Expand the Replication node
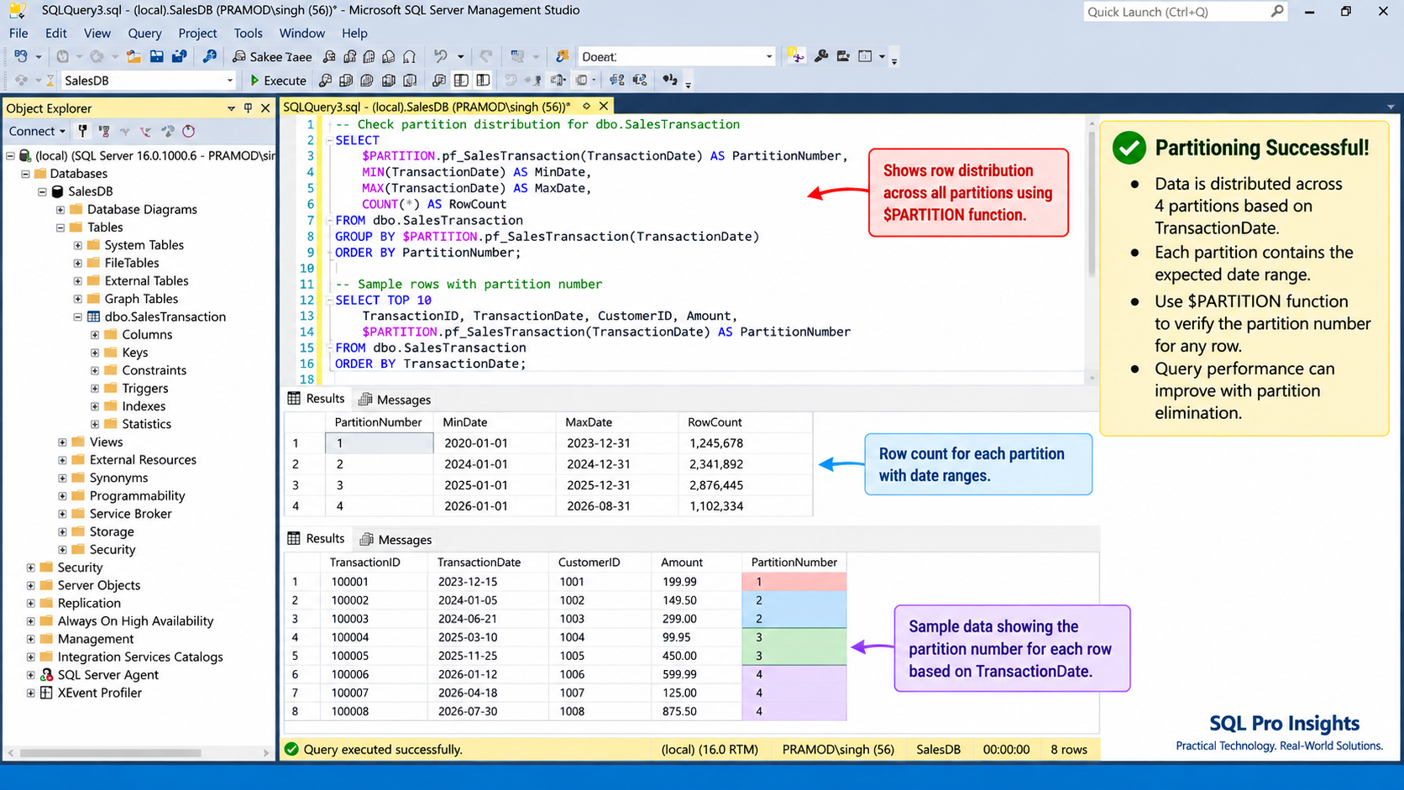This screenshot has height=790, width=1404. click(31, 604)
